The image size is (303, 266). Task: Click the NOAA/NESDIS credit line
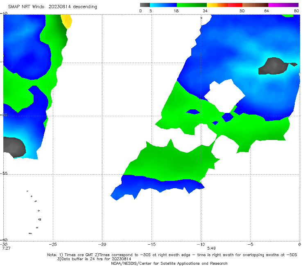tap(169, 263)
